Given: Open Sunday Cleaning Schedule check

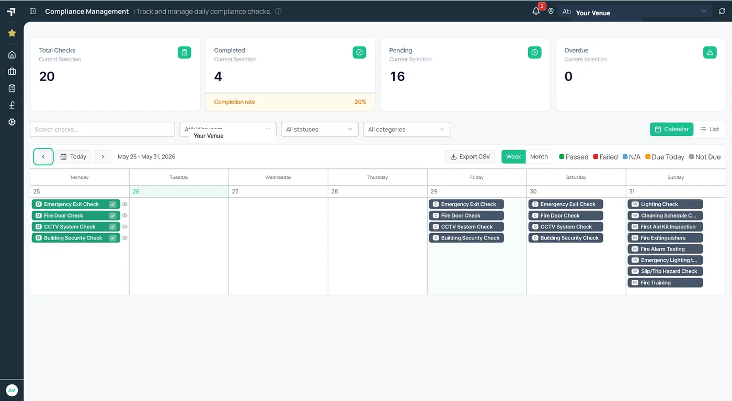Looking at the screenshot, I should point(665,215).
